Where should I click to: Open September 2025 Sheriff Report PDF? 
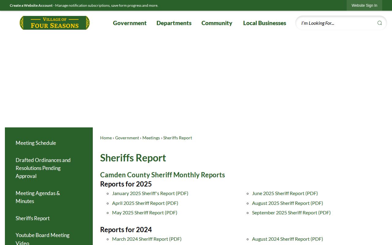coord(291,213)
